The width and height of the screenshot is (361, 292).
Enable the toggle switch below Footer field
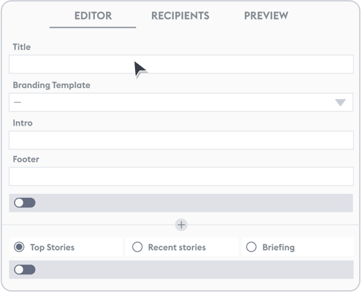coord(25,203)
